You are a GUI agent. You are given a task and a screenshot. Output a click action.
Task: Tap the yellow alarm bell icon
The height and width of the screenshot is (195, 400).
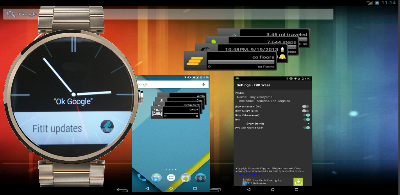pyautogui.click(x=282, y=57)
